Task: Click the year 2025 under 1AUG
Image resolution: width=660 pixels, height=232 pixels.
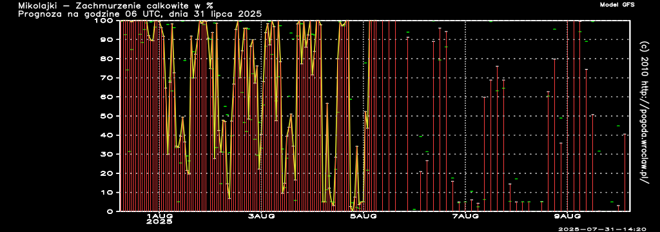Action: [159, 222]
